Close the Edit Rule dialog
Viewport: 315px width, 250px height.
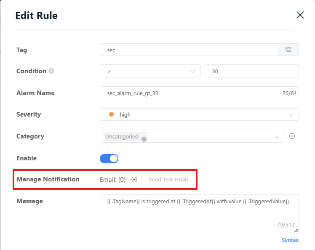300,15
